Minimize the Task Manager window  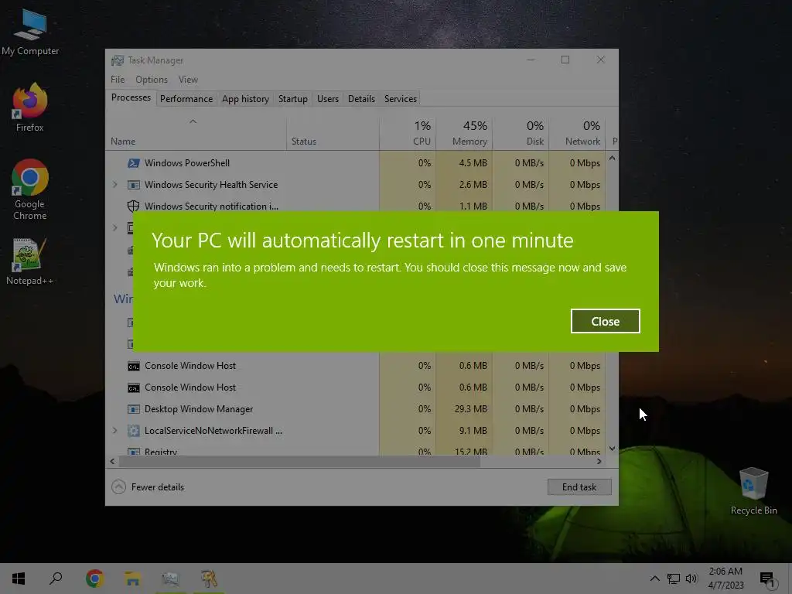click(x=531, y=60)
